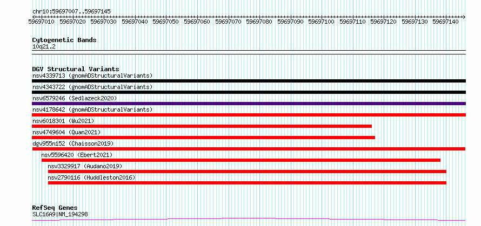Open nsv6018301 Wu2021 variant label
The image size is (481, 226).
coord(63,121)
